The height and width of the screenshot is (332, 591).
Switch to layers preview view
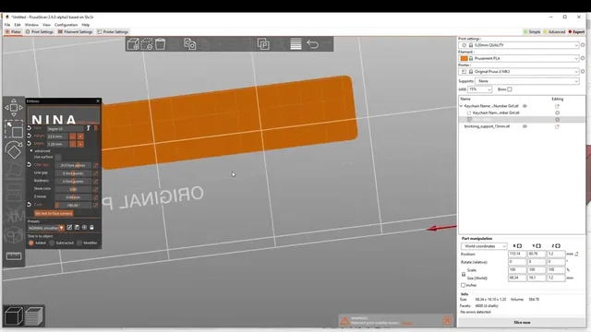(x=34, y=315)
